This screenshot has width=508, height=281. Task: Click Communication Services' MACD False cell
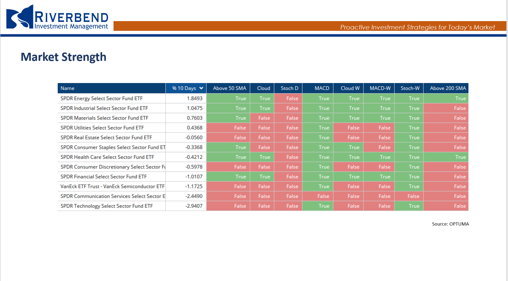(318, 196)
